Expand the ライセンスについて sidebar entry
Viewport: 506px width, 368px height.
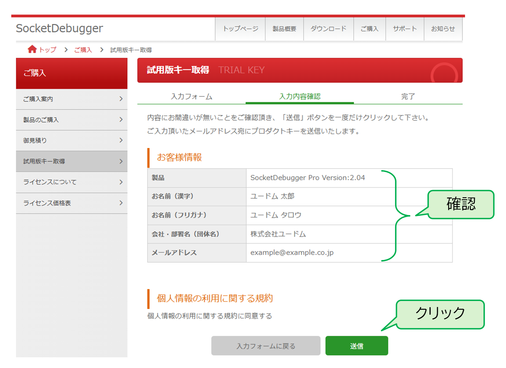tap(71, 182)
